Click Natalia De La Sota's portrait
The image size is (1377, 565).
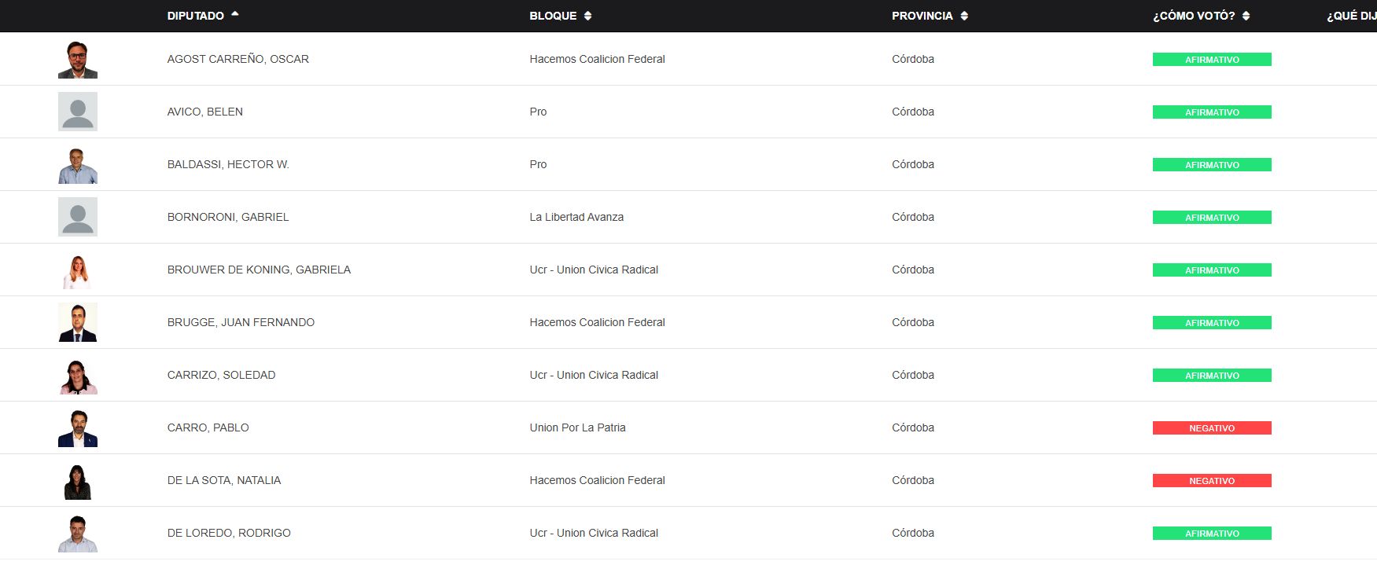pyautogui.click(x=78, y=481)
